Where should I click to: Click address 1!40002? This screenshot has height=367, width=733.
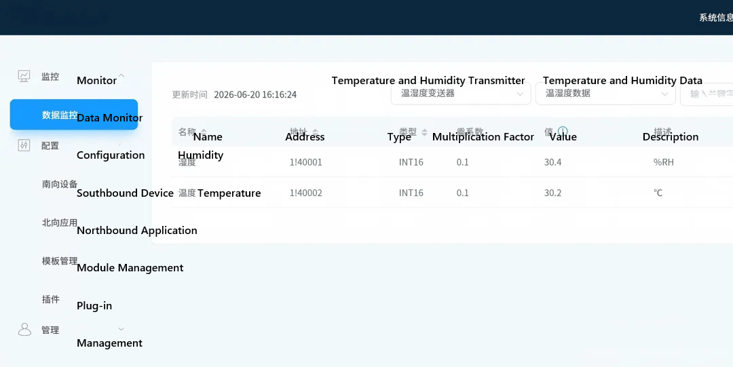pyautogui.click(x=305, y=193)
